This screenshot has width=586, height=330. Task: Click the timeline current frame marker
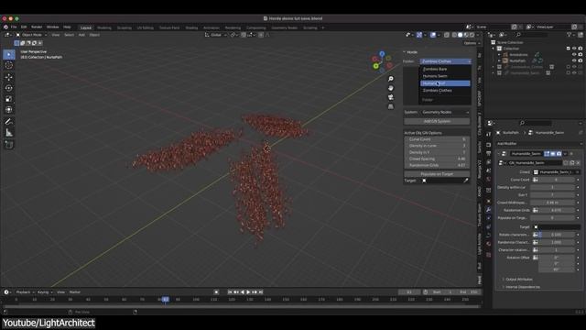pyautogui.click(x=165, y=300)
